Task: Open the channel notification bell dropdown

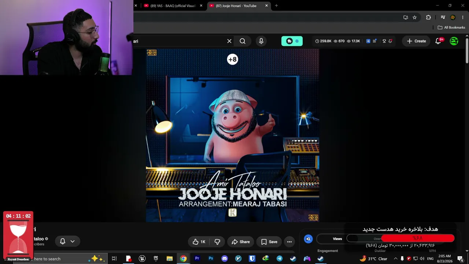Action: [x=67, y=241]
